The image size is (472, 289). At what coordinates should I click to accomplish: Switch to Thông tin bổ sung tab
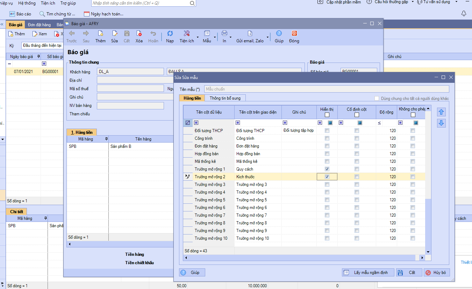coord(225,98)
